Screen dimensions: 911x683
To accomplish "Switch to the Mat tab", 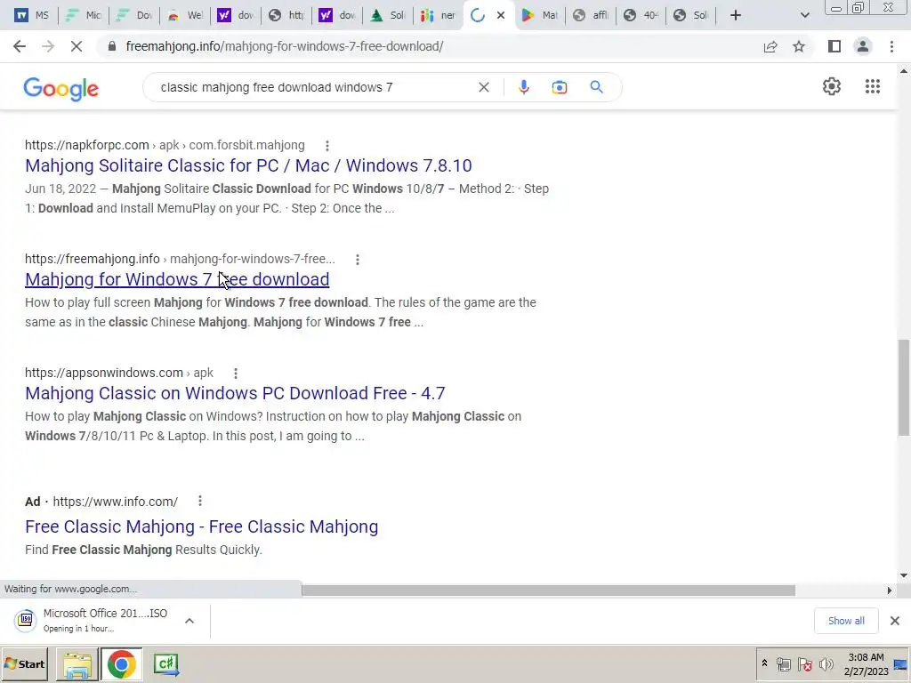I will pyautogui.click(x=540, y=15).
